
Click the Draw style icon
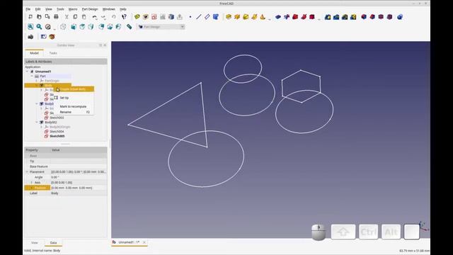pyautogui.click(x=48, y=27)
